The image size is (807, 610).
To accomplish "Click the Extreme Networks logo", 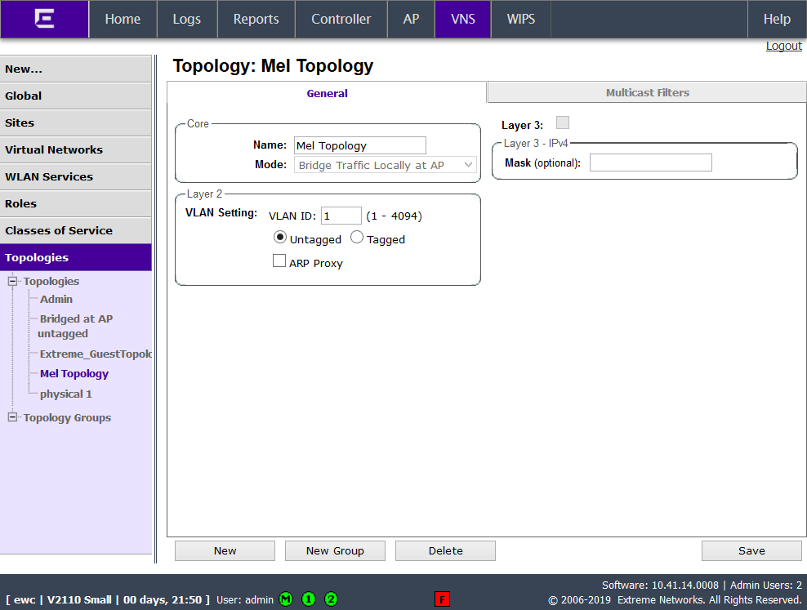I will [x=44, y=19].
